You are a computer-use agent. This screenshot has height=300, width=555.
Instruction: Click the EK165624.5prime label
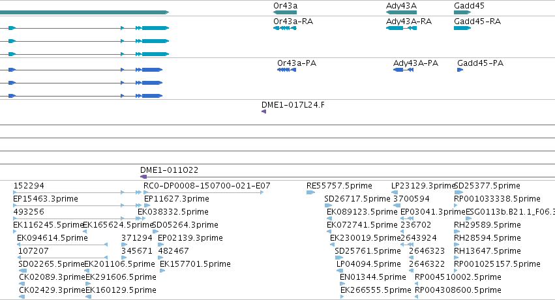click(118, 224)
